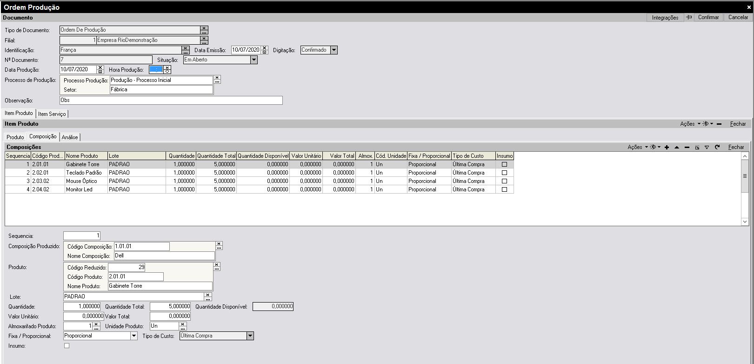Image resolution: width=754 pixels, height=364 pixels.
Task: Click the minus icon in Composições toolbar
Action: pos(687,147)
